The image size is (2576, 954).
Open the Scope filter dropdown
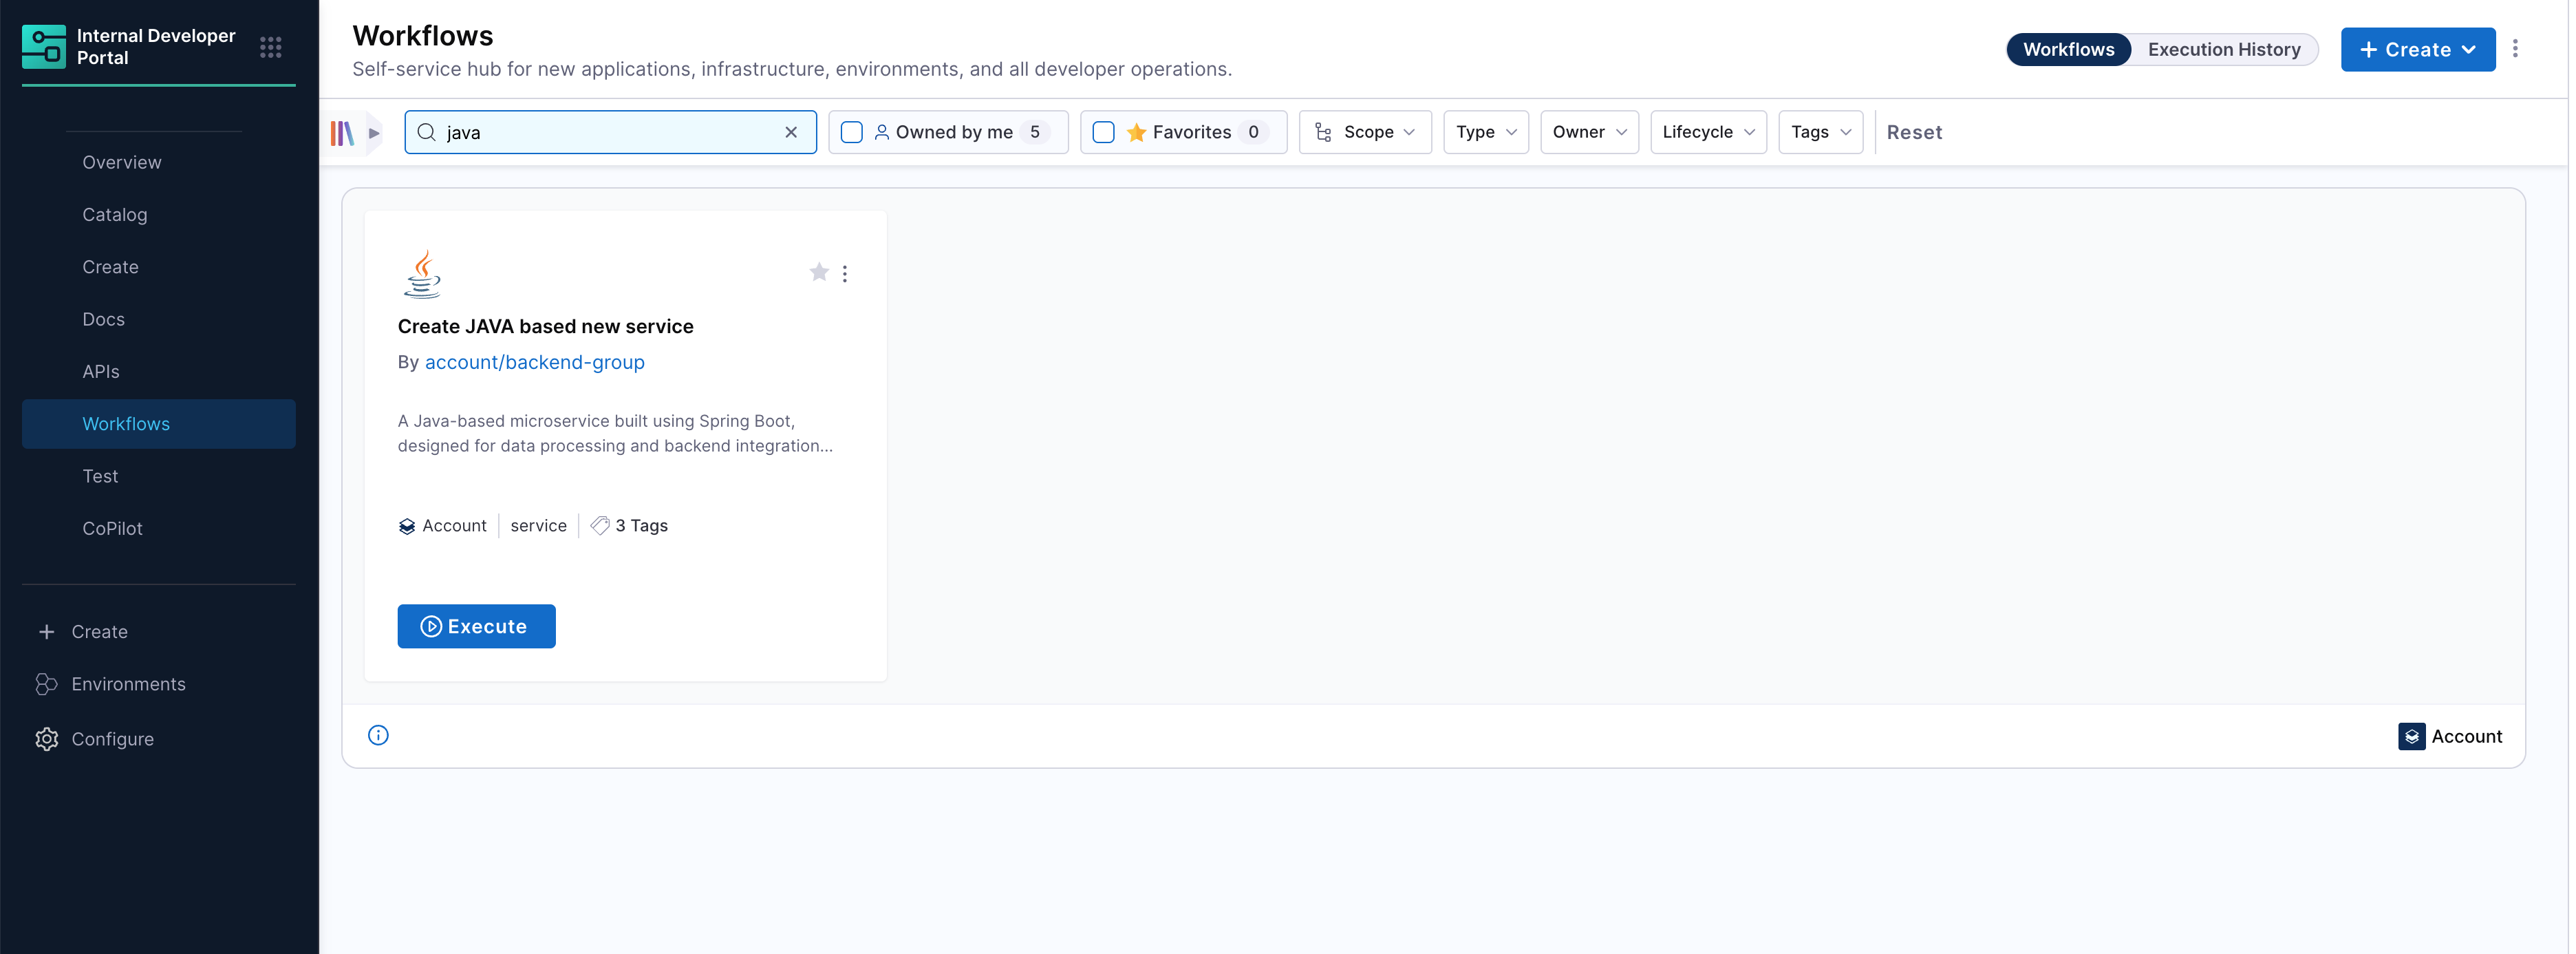click(x=1365, y=131)
